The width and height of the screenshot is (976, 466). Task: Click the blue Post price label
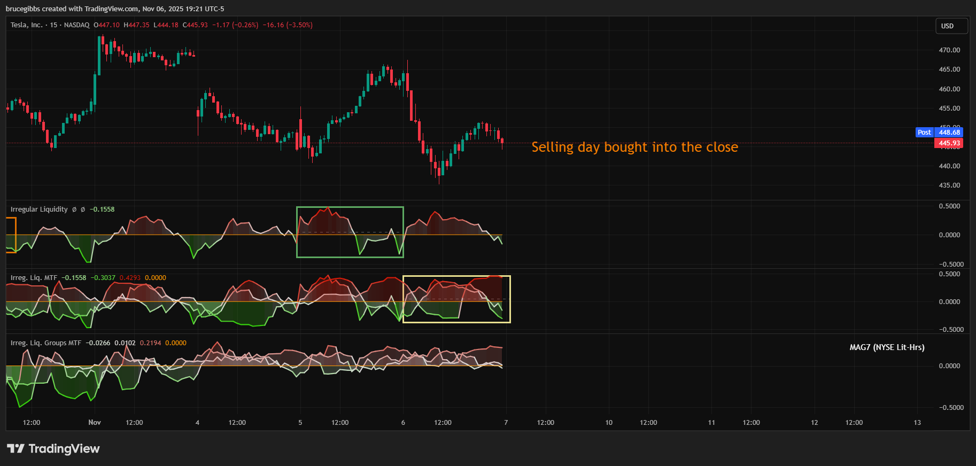[x=924, y=133]
